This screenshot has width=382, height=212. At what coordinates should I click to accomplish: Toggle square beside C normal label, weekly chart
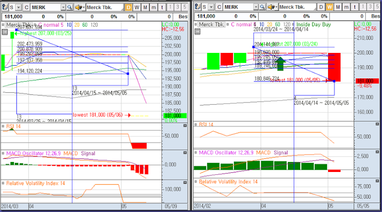point(228,24)
